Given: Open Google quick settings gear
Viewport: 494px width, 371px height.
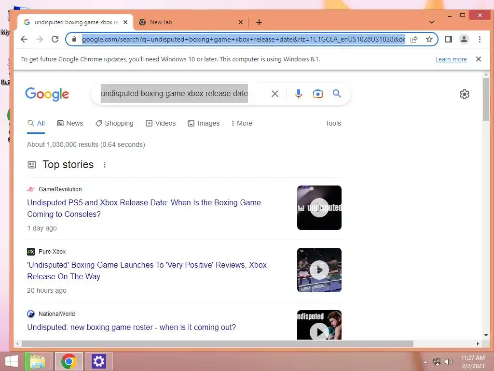Looking at the screenshot, I should click(x=464, y=94).
